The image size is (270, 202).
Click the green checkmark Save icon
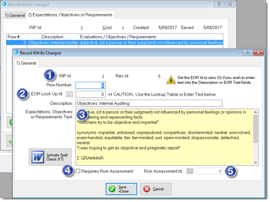[x=112, y=189]
